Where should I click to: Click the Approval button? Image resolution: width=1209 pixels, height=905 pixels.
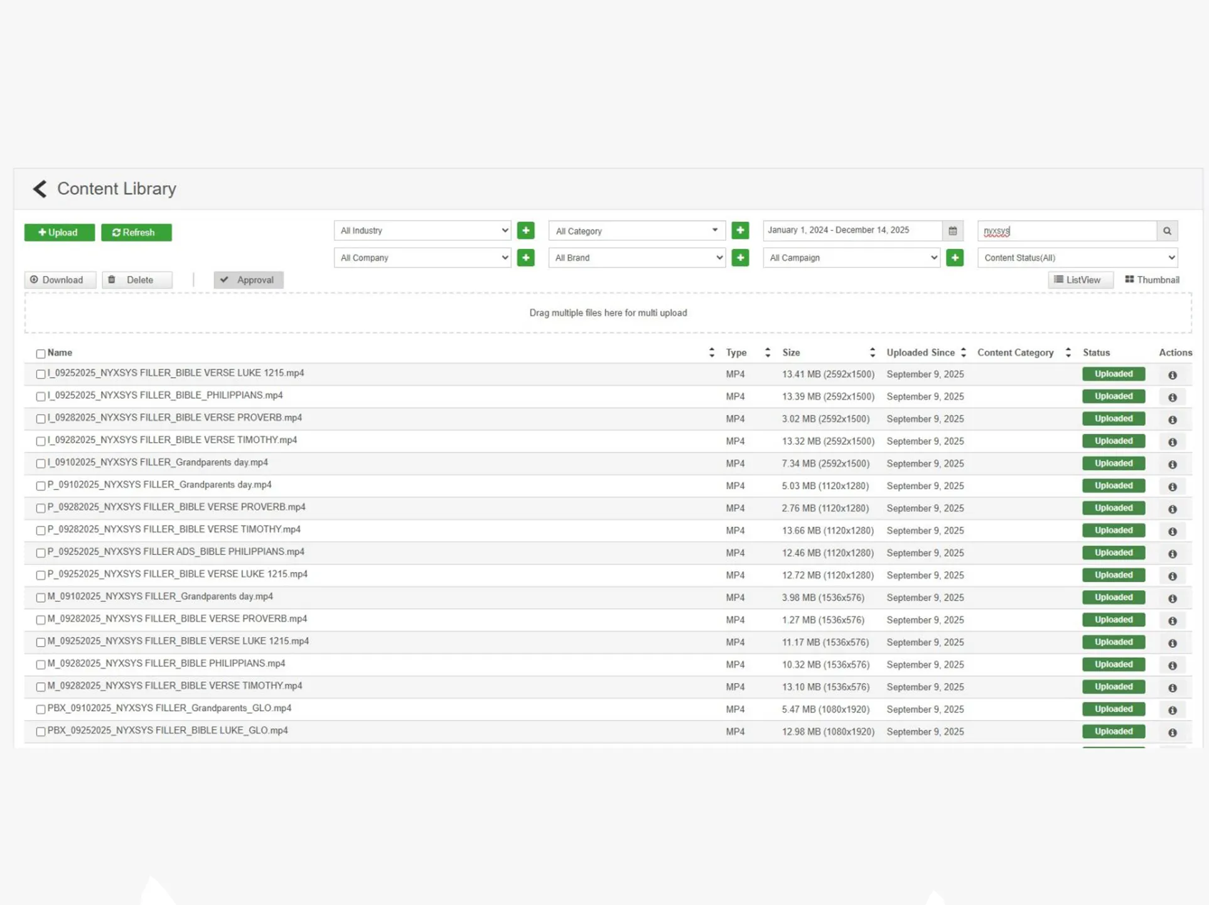pyautogui.click(x=249, y=280)
